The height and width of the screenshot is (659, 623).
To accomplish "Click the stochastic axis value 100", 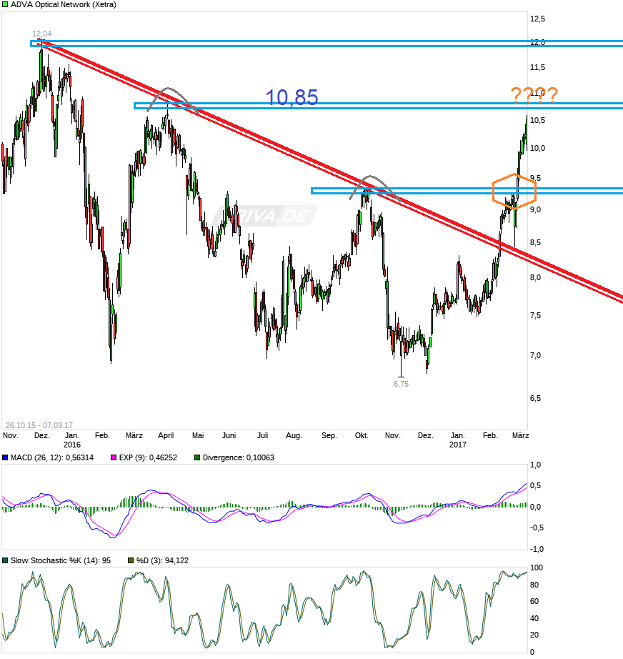I will tap(537, 568).
